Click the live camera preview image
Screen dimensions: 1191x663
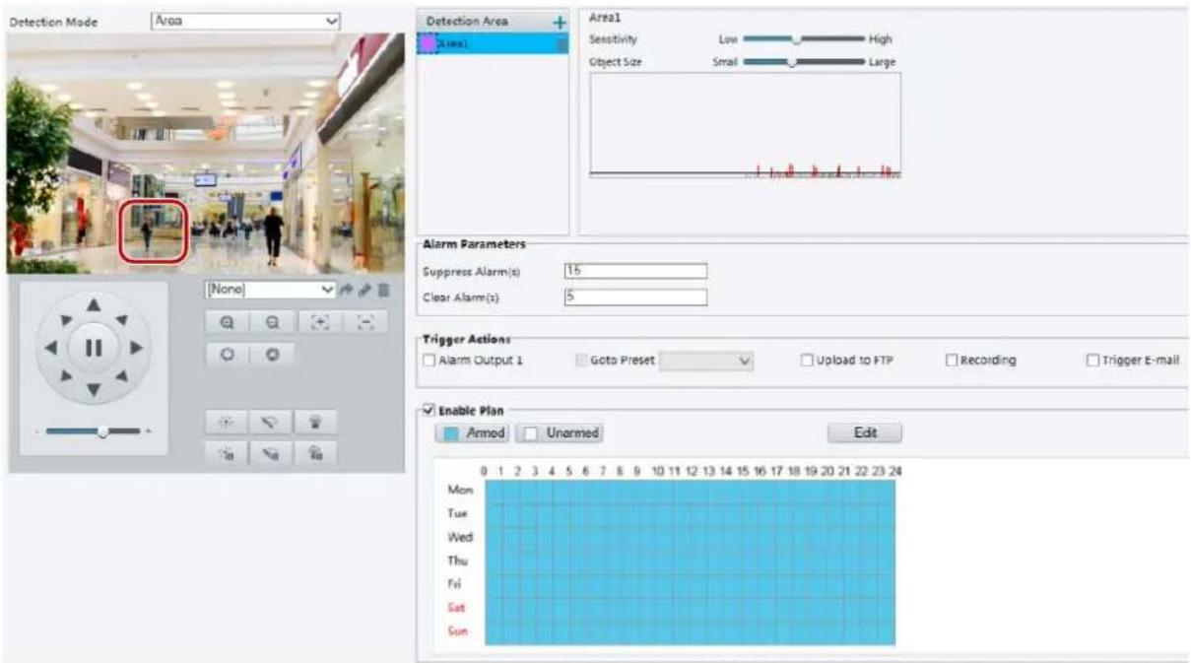tap(205, 154)
